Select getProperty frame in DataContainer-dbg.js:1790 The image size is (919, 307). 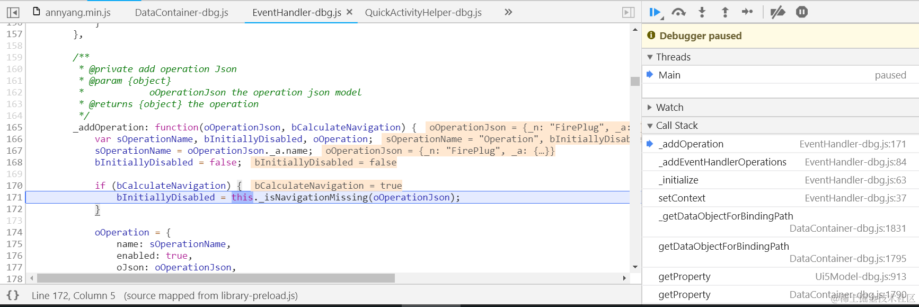(780, 294)
